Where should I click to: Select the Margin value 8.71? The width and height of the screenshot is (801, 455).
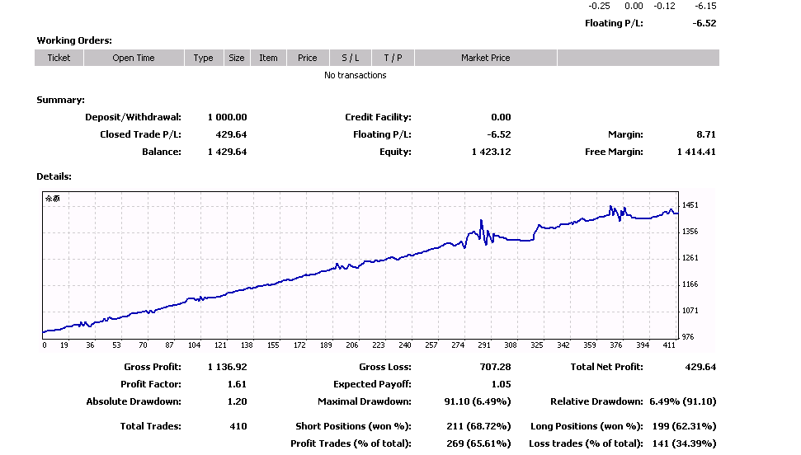(x=706, y=134)
